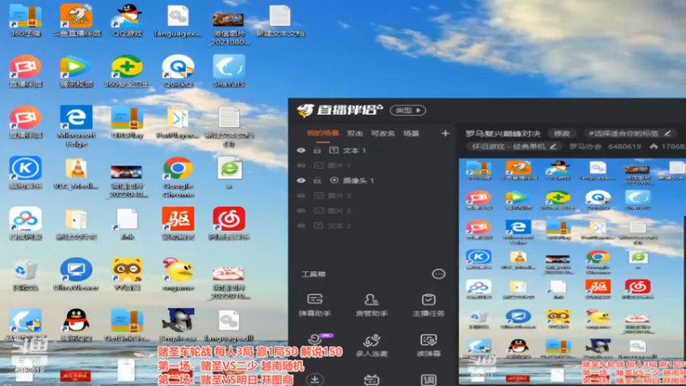This screenshot has height=386, width=686.
Task: Open 腾讯视频 desktop shortcut
Action: [x=76, y=71]
